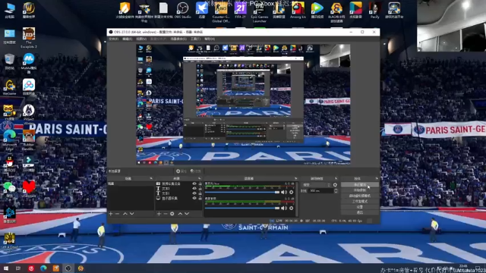The width and height of the screenshot is (486, 273).
Task: Remove selected scene with minus icon
Action: pyautogui.click(x=117, y=214)
